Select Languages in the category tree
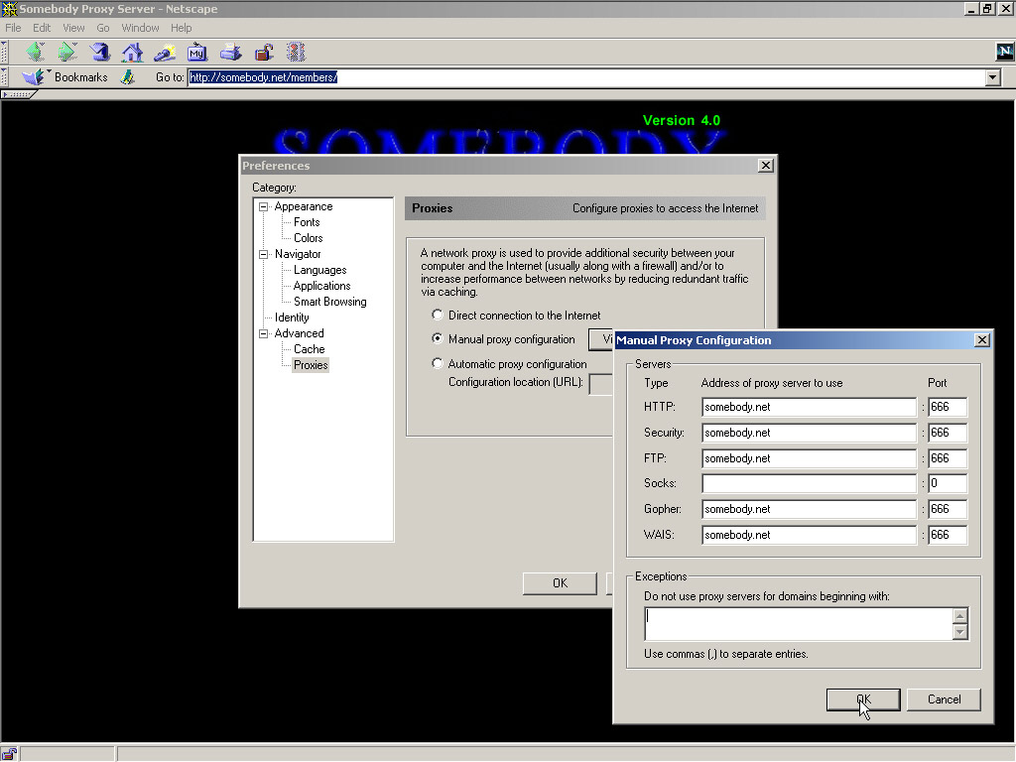Screen dimensions: 1016x762 pyautogui.click(x=319, y=270)
